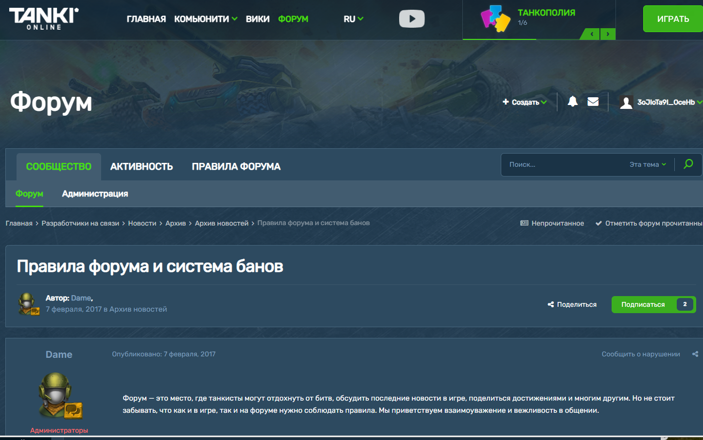Click breadcrumb Архив

coord(176,223)
